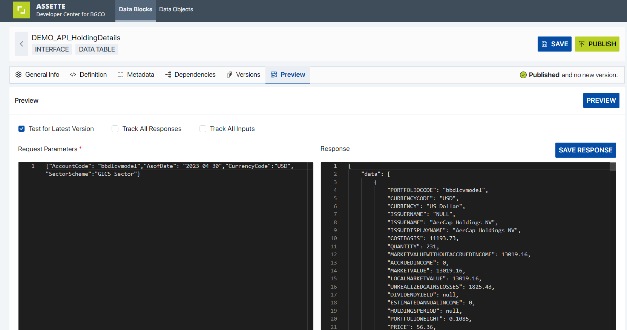Image resolution: width=627 pixels, height=330 pixels.
Task: Click the gear icon beside General Info
Action: tap(18, 75)
